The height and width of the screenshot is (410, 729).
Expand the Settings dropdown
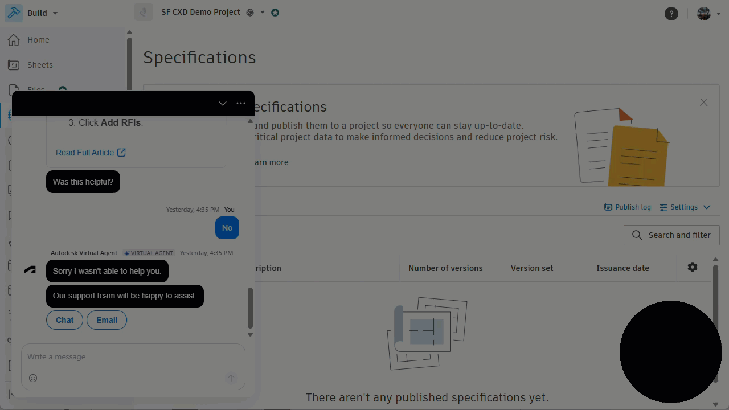[685, 207]
